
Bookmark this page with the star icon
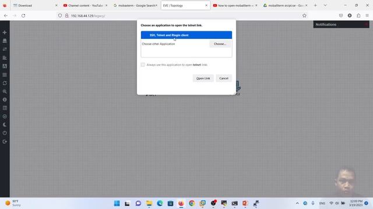tap(304, 16)
